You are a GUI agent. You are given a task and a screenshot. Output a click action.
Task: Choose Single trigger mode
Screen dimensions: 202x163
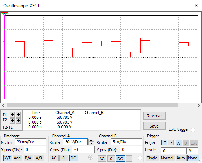(x=152, y=158)
